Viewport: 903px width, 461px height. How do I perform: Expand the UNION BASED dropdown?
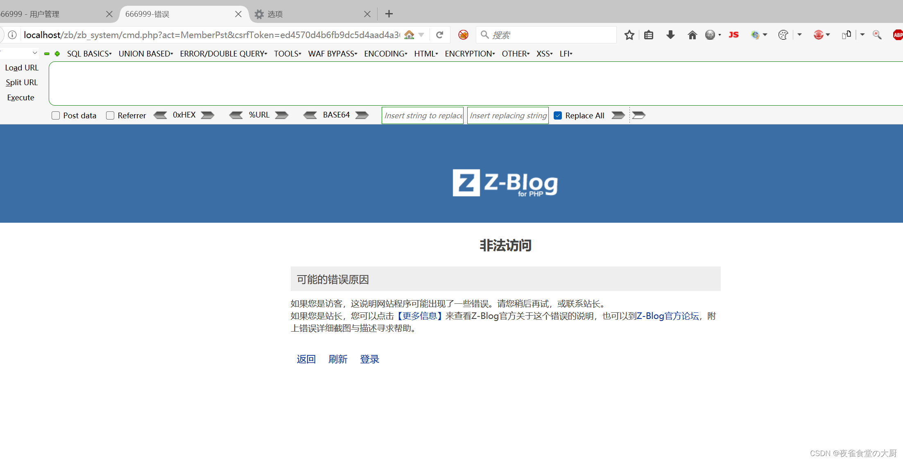146,54
